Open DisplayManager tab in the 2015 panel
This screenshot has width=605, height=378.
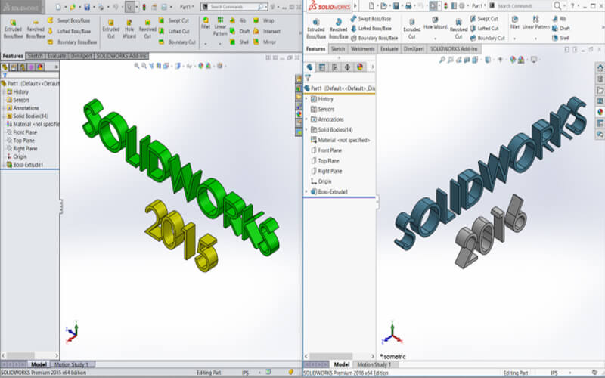[x=40, y=67]
